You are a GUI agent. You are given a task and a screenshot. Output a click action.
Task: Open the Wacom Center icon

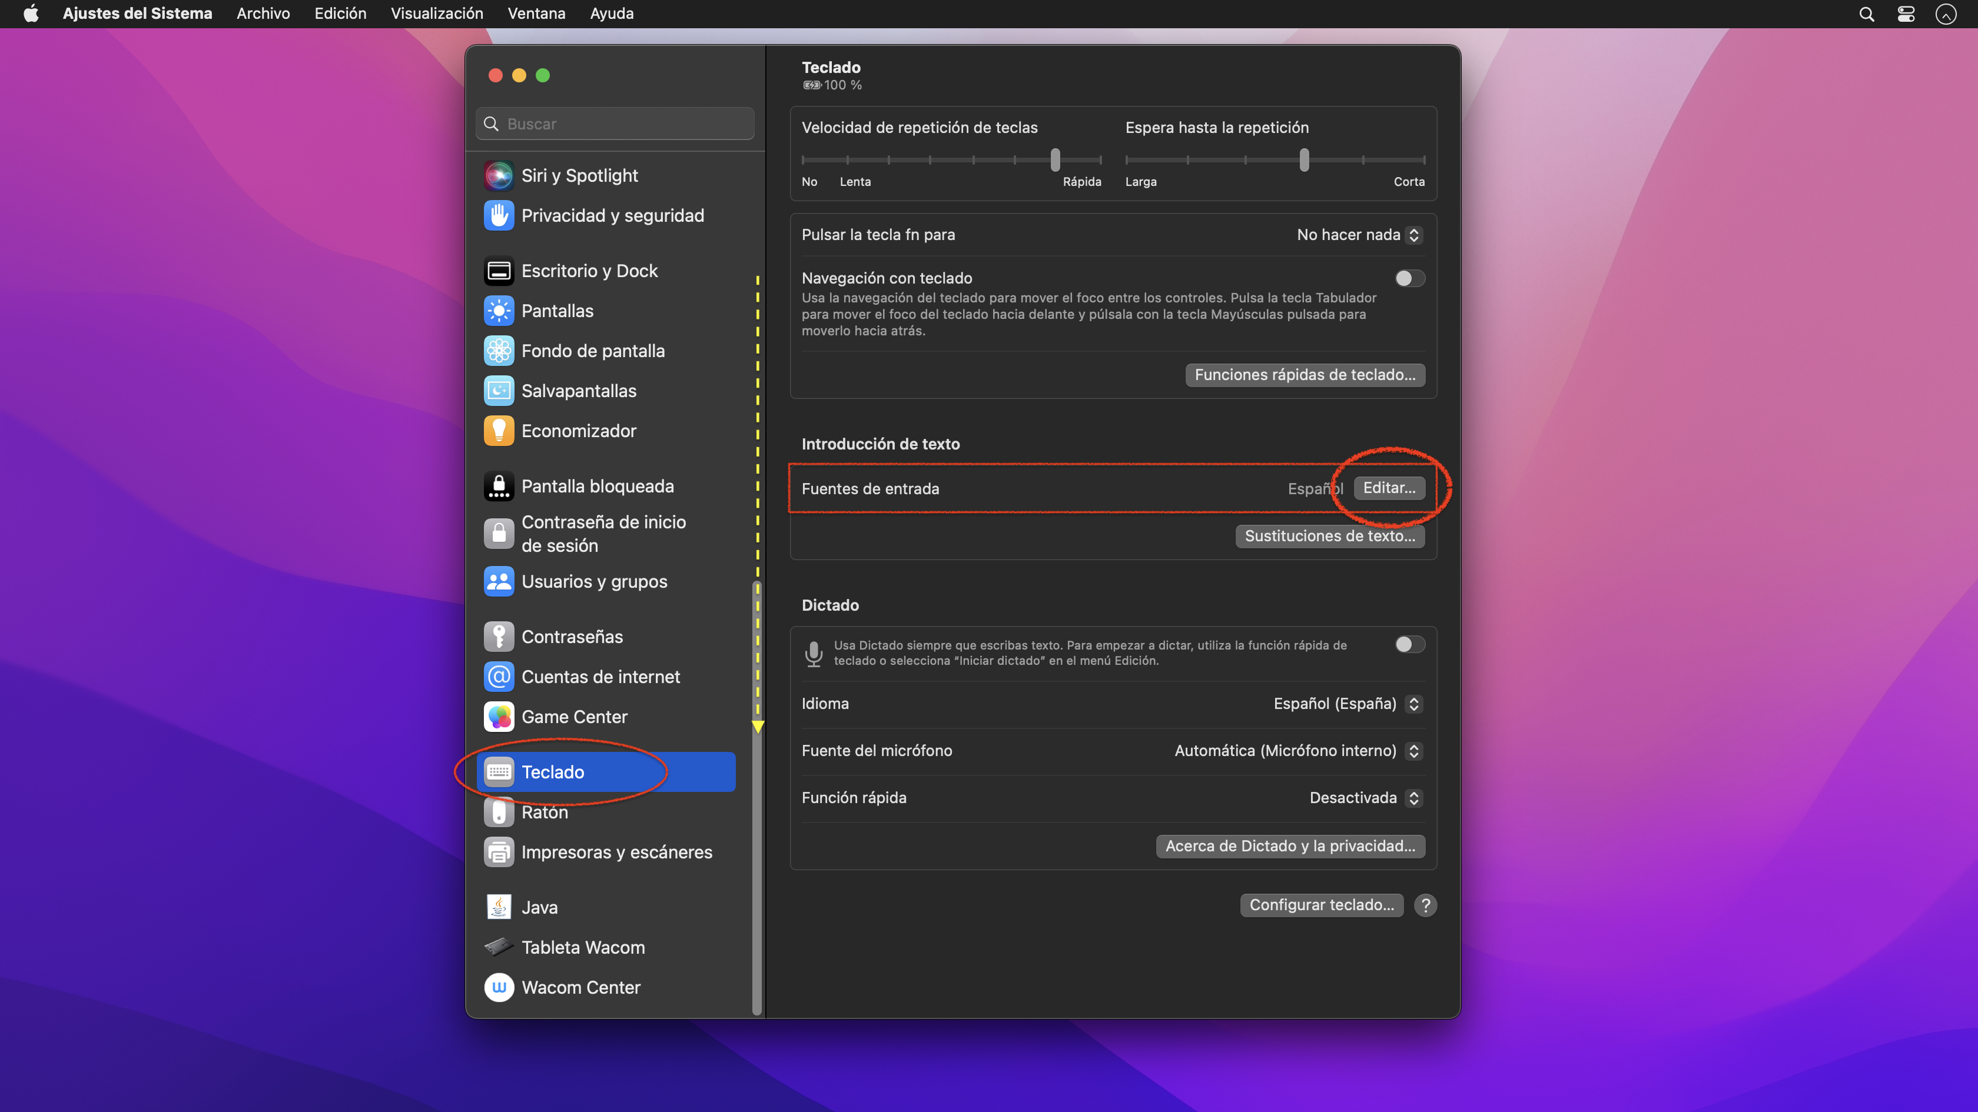[x=499, y=988]
